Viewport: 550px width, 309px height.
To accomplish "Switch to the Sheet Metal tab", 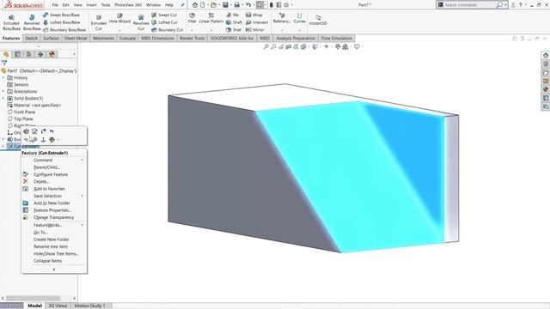I will 76,38.
